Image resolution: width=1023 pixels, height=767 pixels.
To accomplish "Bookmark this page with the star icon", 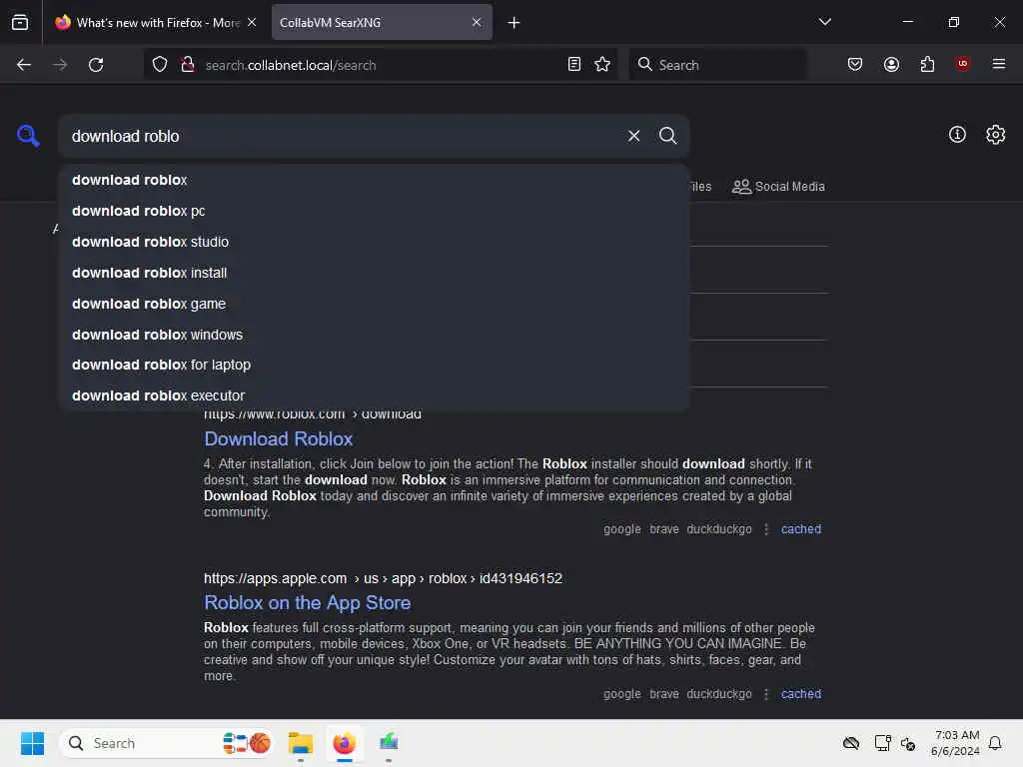I will [602, 64].
